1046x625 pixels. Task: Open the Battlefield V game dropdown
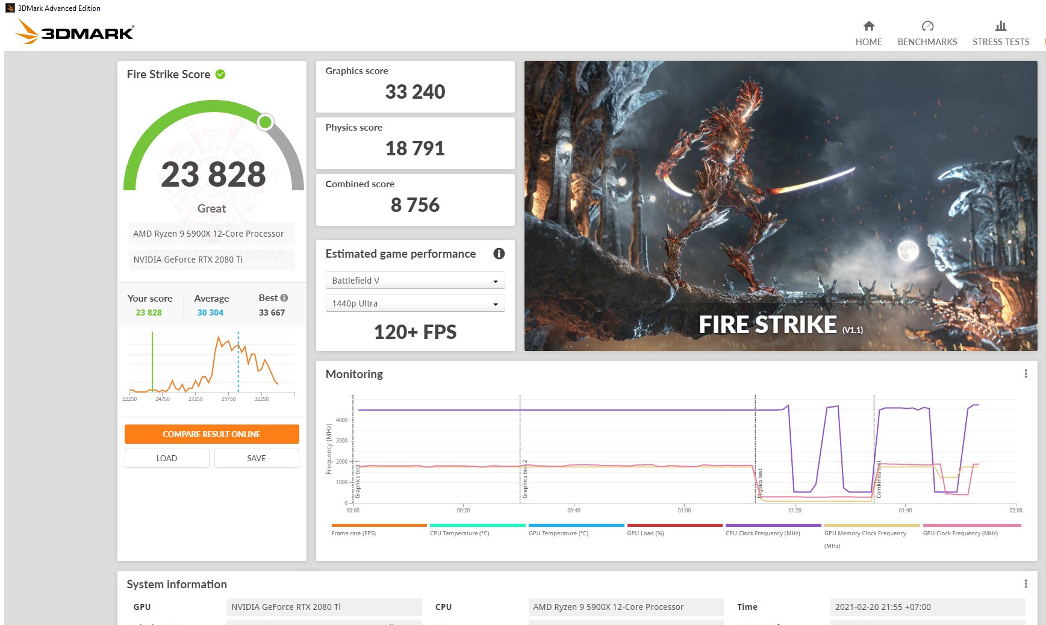point(415,281)
